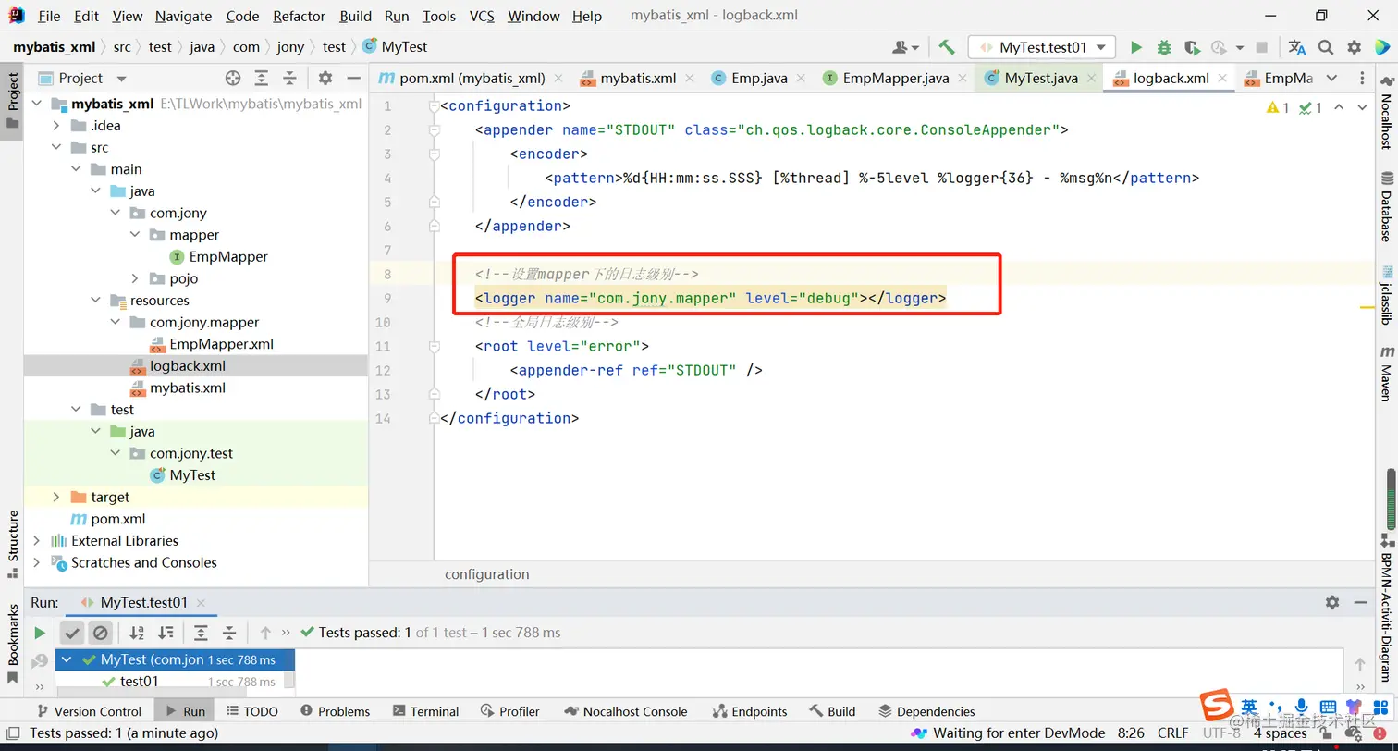
Task: Toggle the Maven tool window on right sidebar
Action: (x=1387, y=374)
